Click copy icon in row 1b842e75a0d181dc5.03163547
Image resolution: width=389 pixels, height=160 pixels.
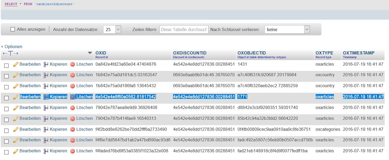coord(46,75)
